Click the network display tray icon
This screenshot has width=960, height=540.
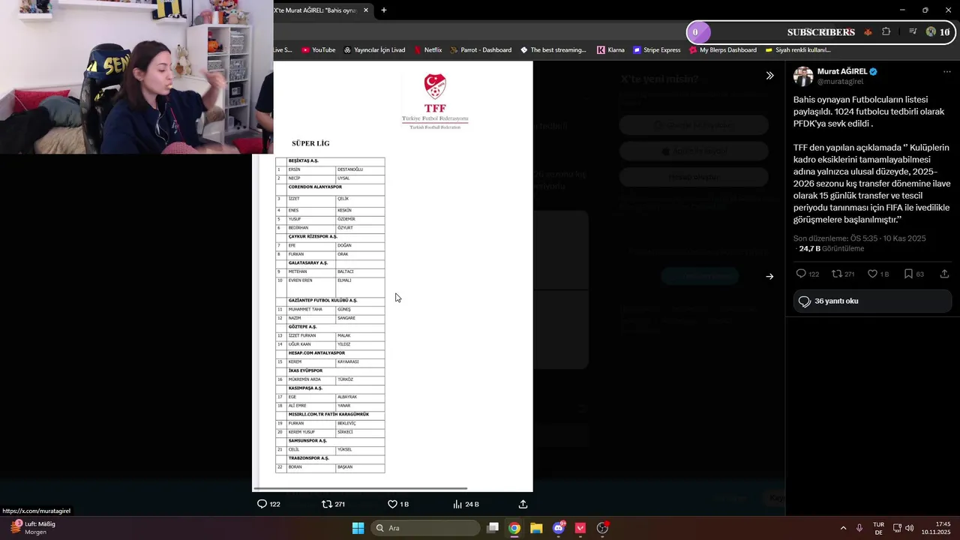(x=897, y=528)
